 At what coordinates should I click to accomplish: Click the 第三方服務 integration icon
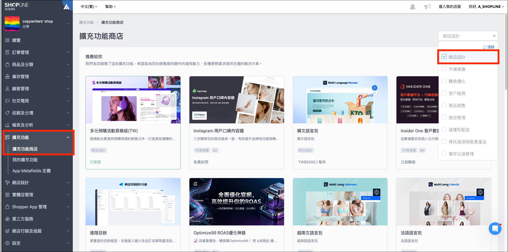click(7, 219)
